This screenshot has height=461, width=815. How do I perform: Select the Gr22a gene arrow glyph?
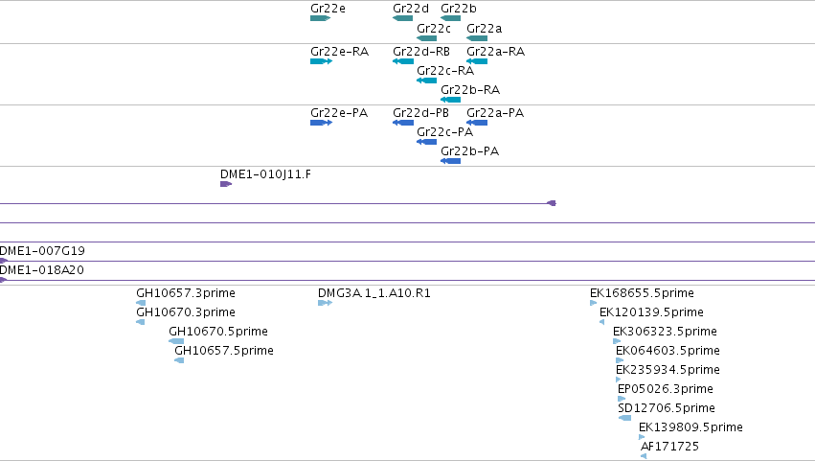tap(477, 38)
